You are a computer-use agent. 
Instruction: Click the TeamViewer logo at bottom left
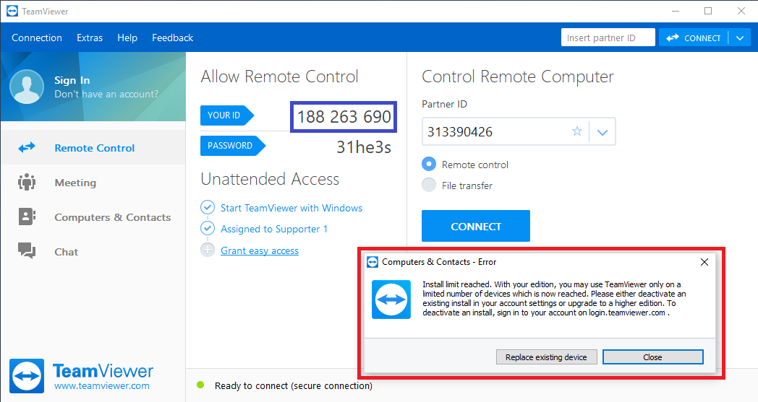[27, 376]
